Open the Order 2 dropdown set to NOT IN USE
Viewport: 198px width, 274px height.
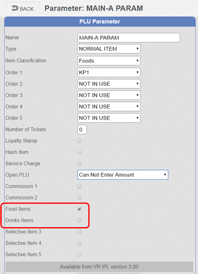coord(109,84)
